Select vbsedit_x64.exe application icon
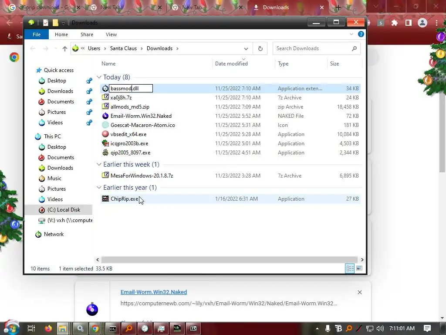446x335 pixels. click(105, 134)
